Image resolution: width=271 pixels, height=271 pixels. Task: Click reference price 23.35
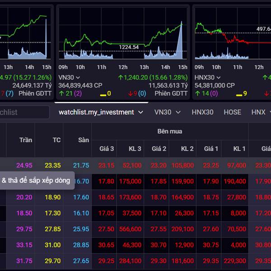pyautogui.click(x=53, y=165)
